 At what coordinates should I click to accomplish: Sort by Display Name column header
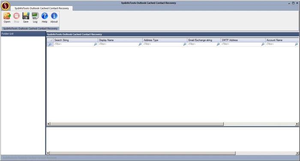point(120,40)
